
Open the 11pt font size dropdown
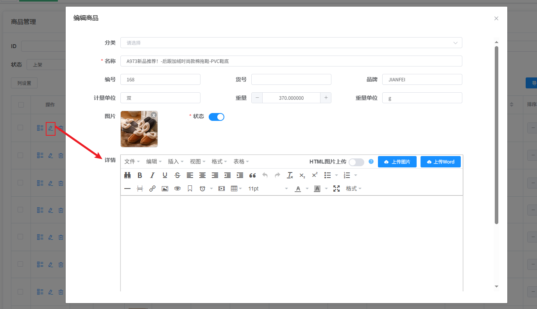[268, 189]
